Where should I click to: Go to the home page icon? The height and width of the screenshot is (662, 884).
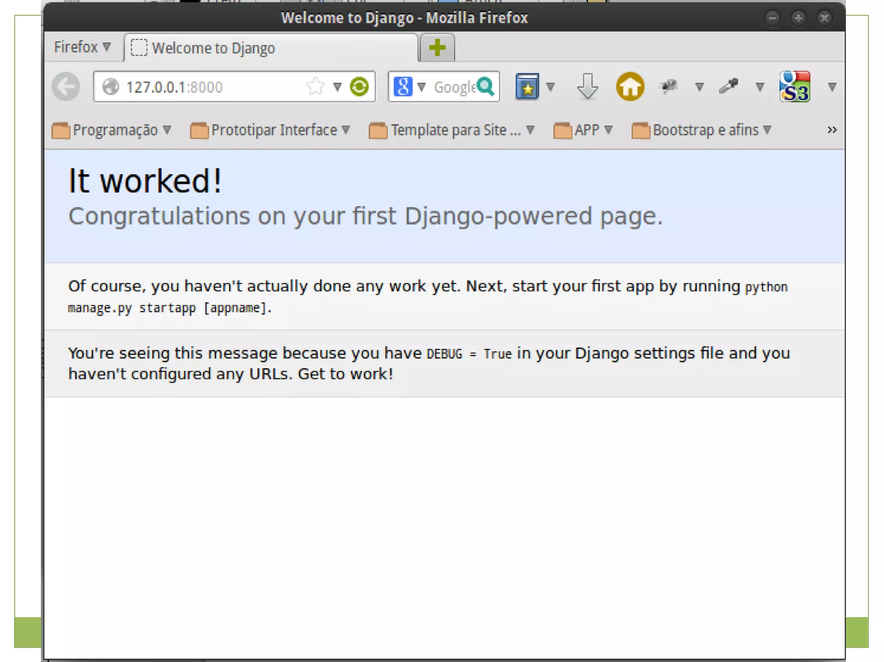pos(630,87)
